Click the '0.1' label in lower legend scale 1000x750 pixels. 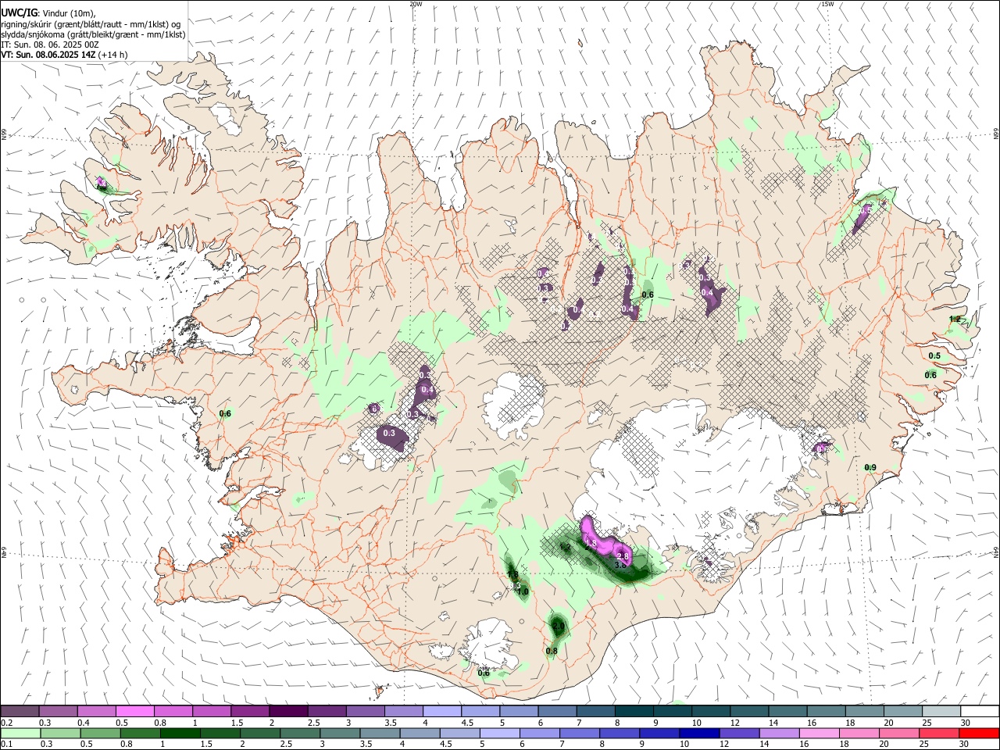pyautogui.click(x=7, y=745)
